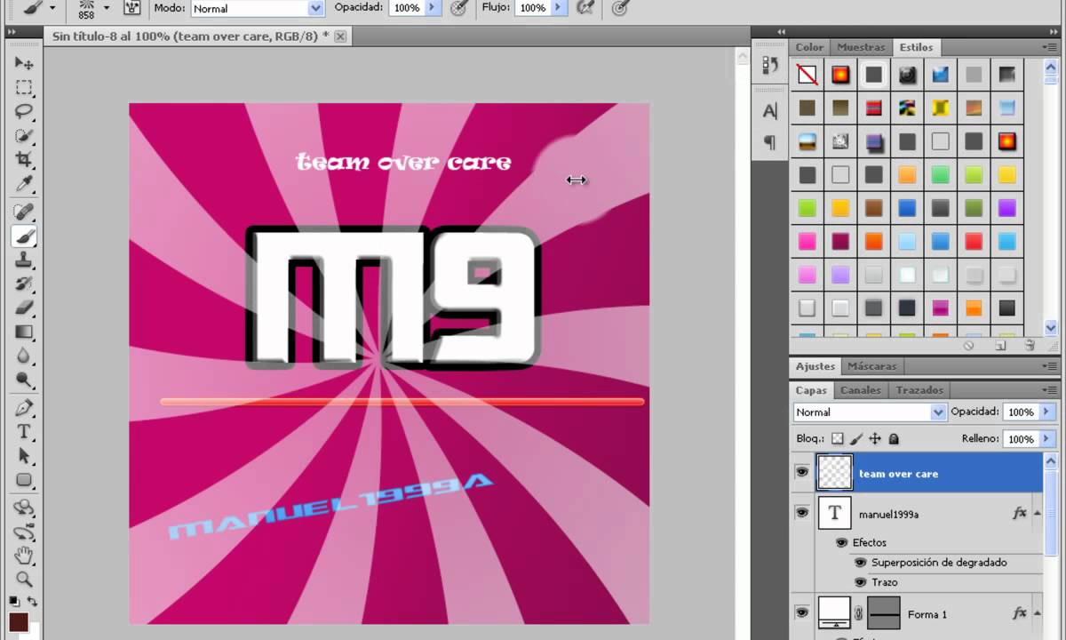
Task: Select the Move tool
Action: point(24,63)
